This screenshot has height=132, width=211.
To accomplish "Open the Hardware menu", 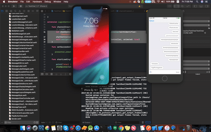I will pyautogui.click(x=37, y=2).
